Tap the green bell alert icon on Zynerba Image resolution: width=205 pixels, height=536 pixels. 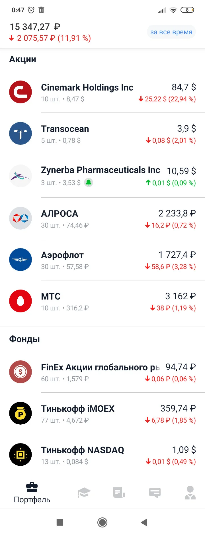[x=89, y=182]
